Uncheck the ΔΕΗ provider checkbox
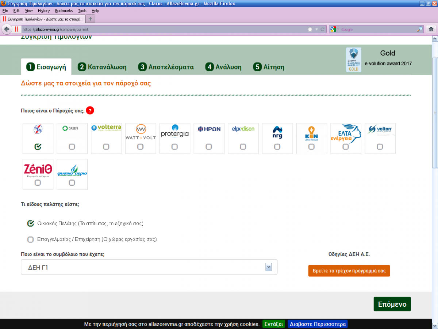The width and height of the screenshot is (438, 329). [x=38, y=147]
